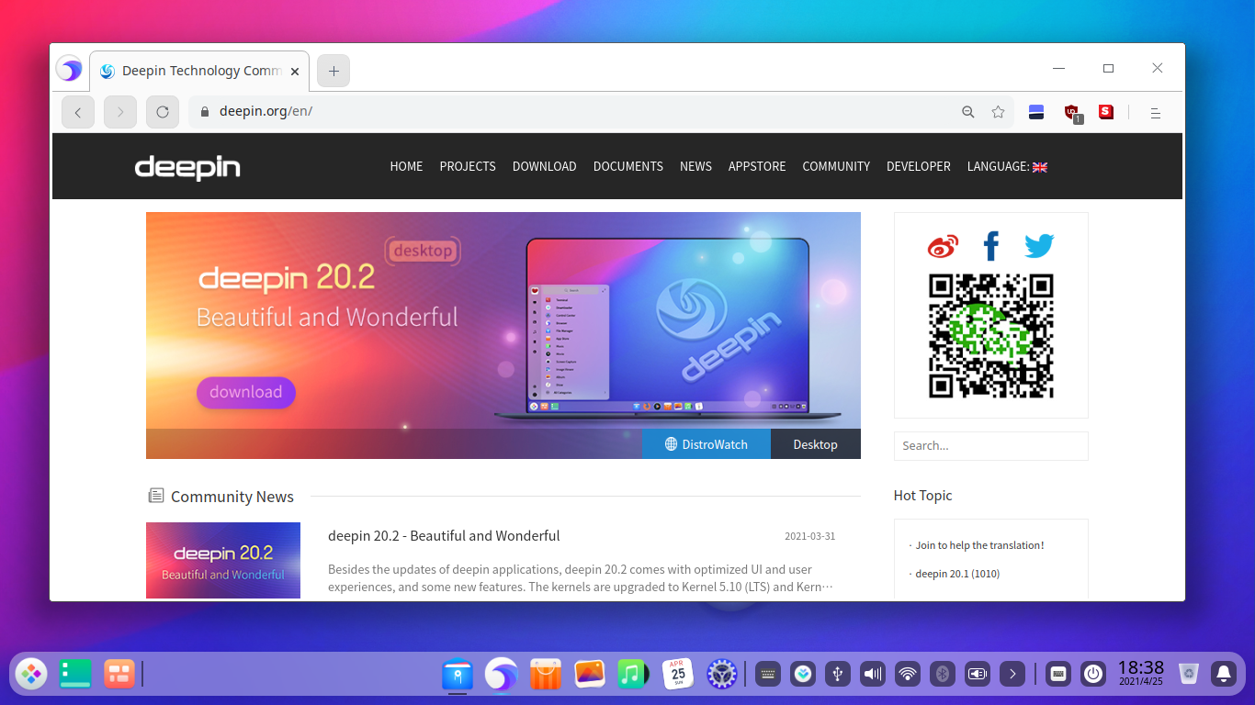The image size is (1255, 705).
Task: Expand the tray arrow in the dock
Action: click(1012, 674)
